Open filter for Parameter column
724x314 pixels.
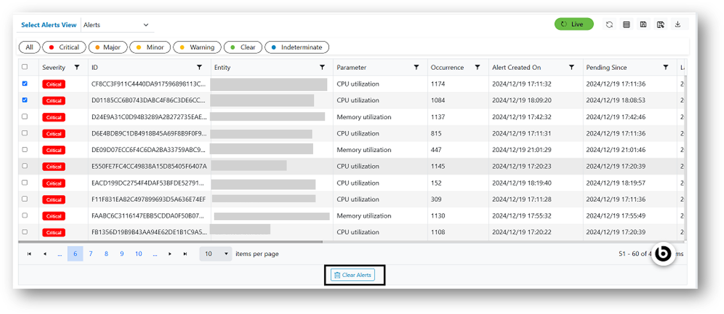pos(416,67)
